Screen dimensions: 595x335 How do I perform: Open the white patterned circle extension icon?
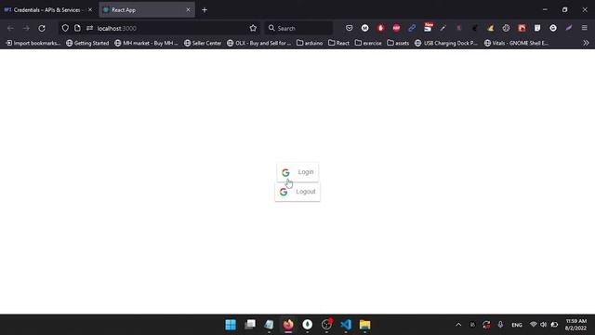click(506, 28)
